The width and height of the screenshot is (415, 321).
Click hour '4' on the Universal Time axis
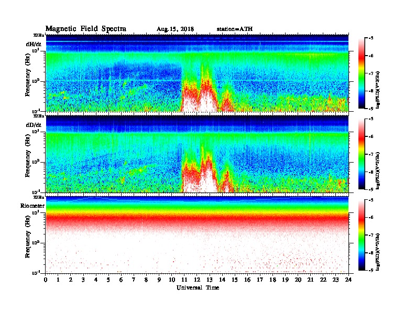pos(96,280)
